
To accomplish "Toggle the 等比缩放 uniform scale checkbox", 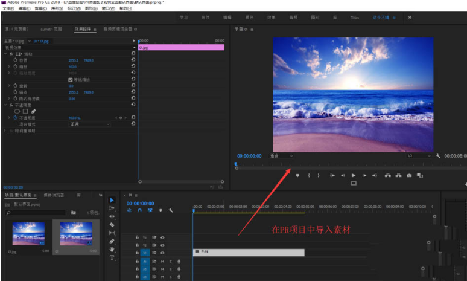I will 71,79.
